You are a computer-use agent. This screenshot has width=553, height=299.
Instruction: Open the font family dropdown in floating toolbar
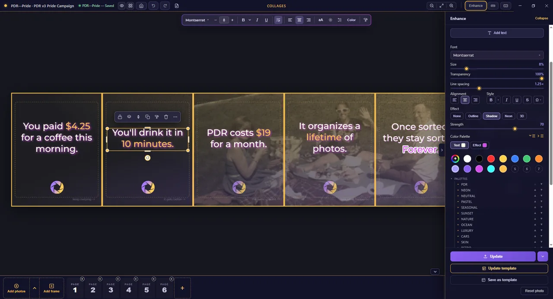[197, 20]
